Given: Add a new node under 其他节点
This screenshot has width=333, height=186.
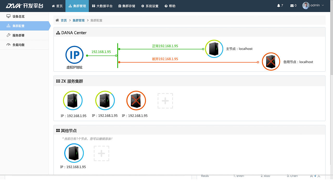Looking at the screenshot, I should [101, 153].
